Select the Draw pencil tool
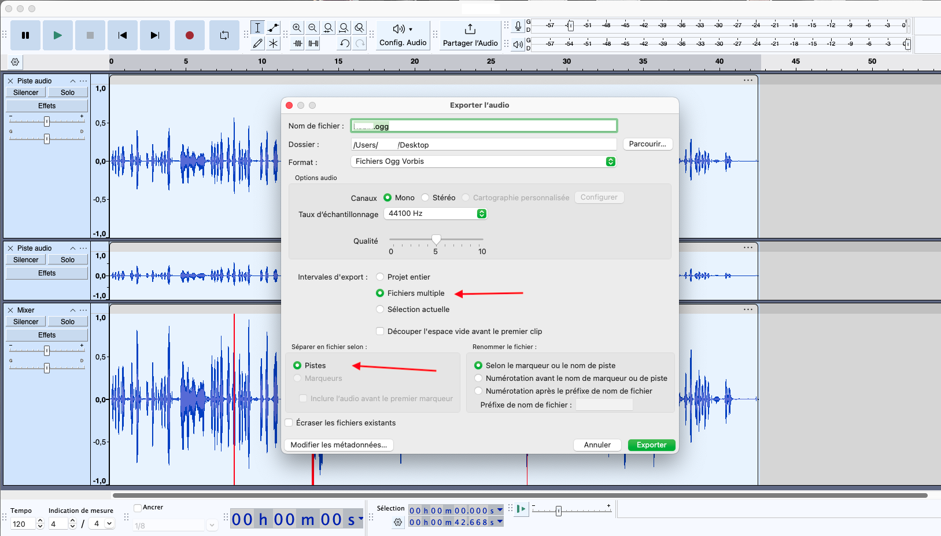The image size is (941, 536). coord(258,43)
